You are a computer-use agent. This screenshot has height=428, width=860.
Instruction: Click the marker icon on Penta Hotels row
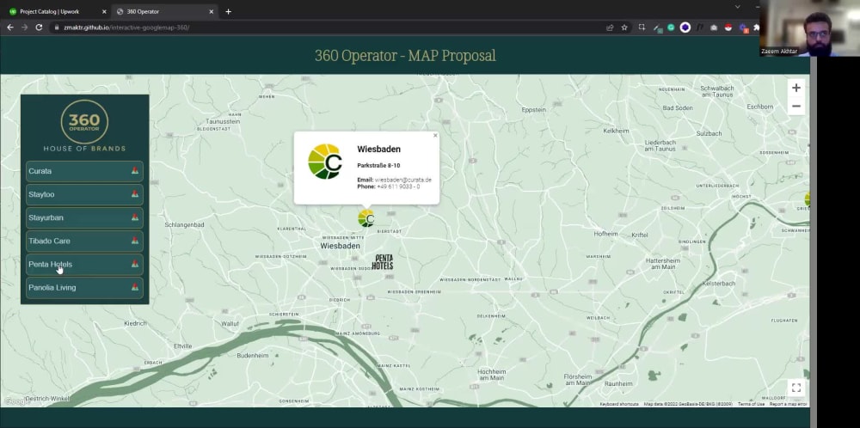click(135, 264)
